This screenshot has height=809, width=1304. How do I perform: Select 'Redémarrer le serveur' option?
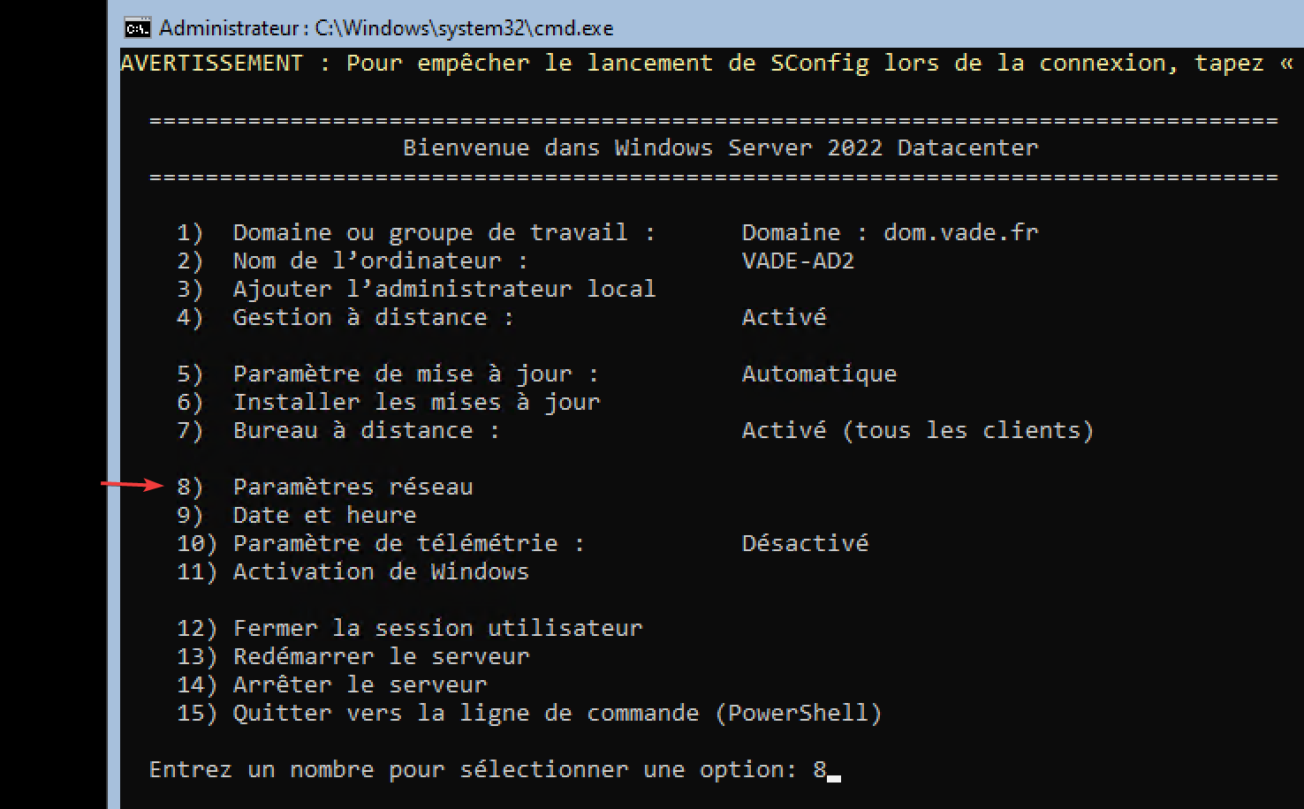[381, 656]
